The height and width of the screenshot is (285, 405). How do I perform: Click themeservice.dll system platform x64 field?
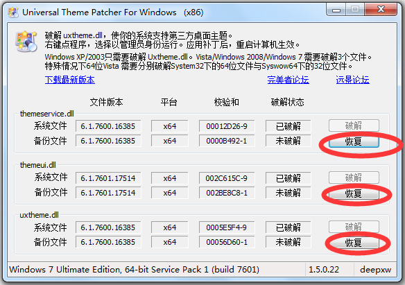tap(170, 126)
